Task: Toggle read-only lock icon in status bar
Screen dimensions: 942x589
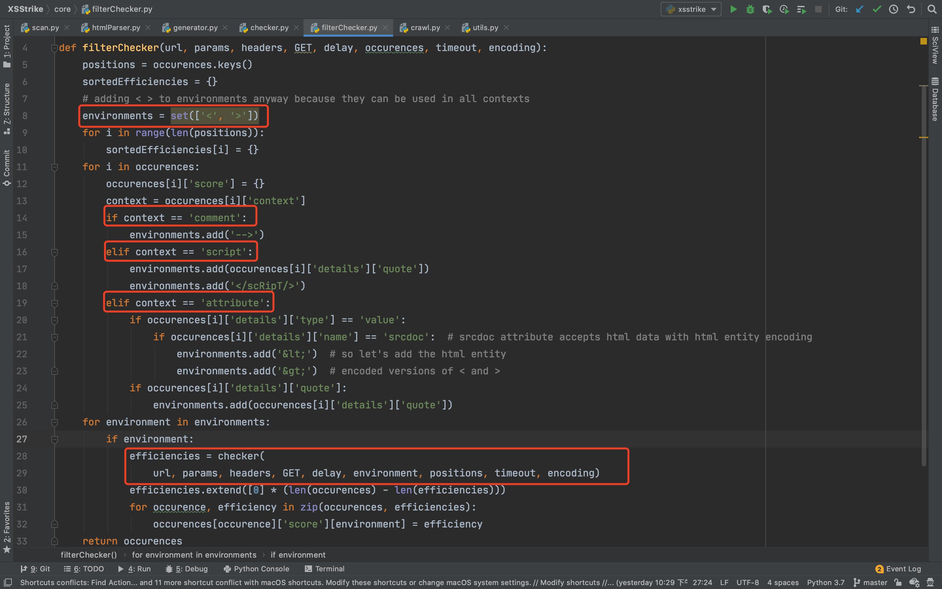Action: coord(898,582)
